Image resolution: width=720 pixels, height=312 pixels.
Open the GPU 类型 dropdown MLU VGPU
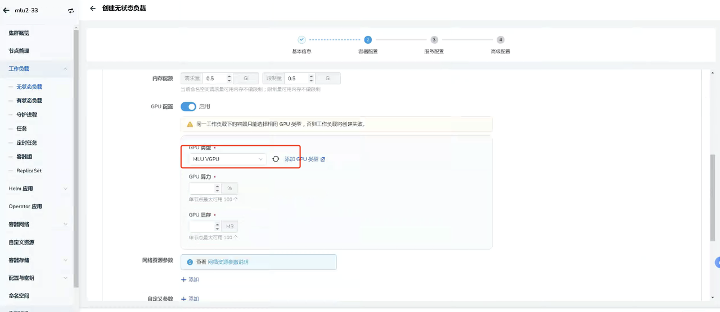point(228,159)
